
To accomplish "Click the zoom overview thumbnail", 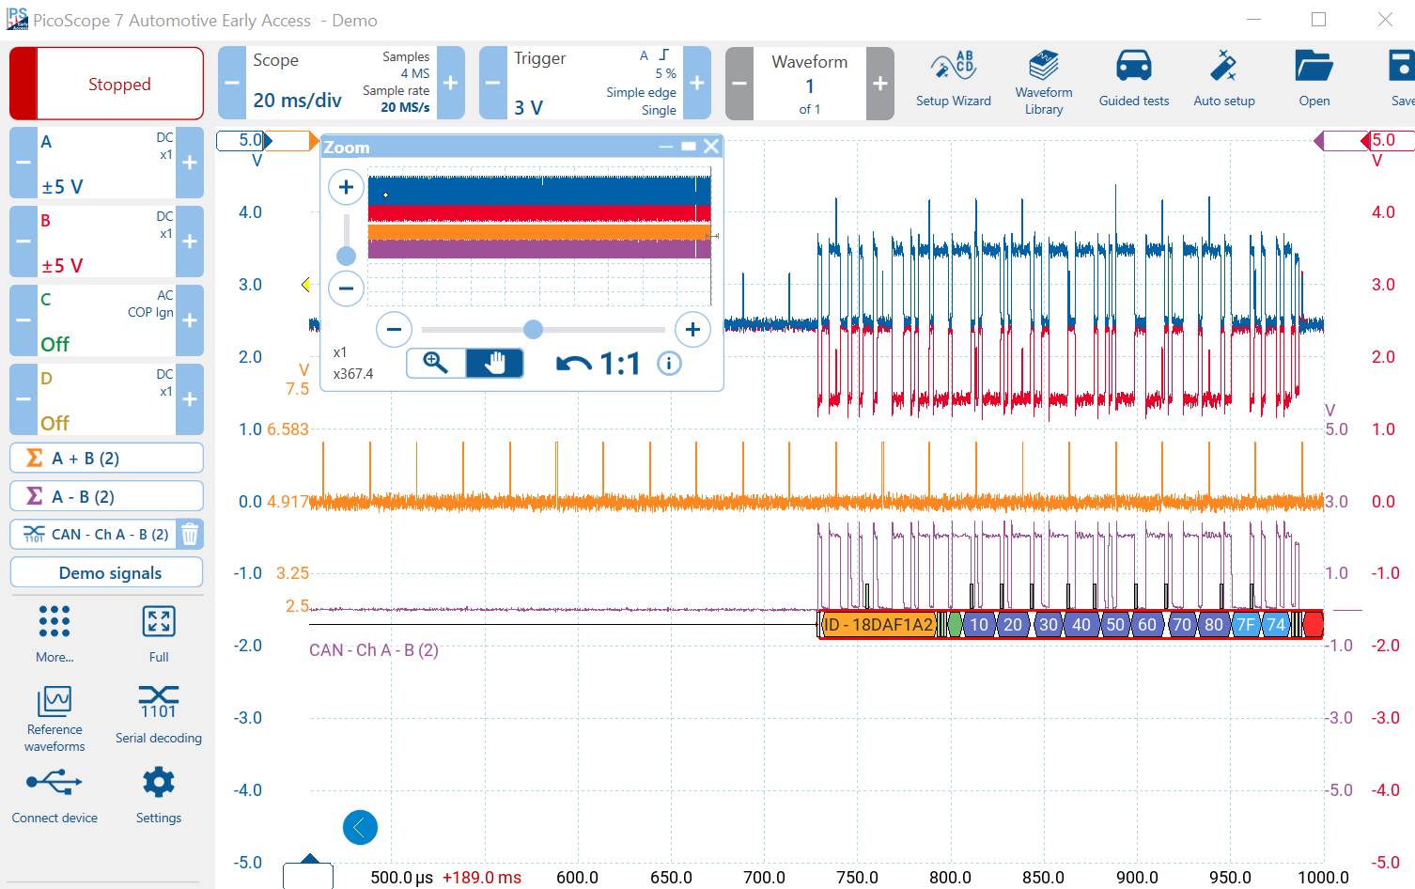I will (x=539, y=237).
